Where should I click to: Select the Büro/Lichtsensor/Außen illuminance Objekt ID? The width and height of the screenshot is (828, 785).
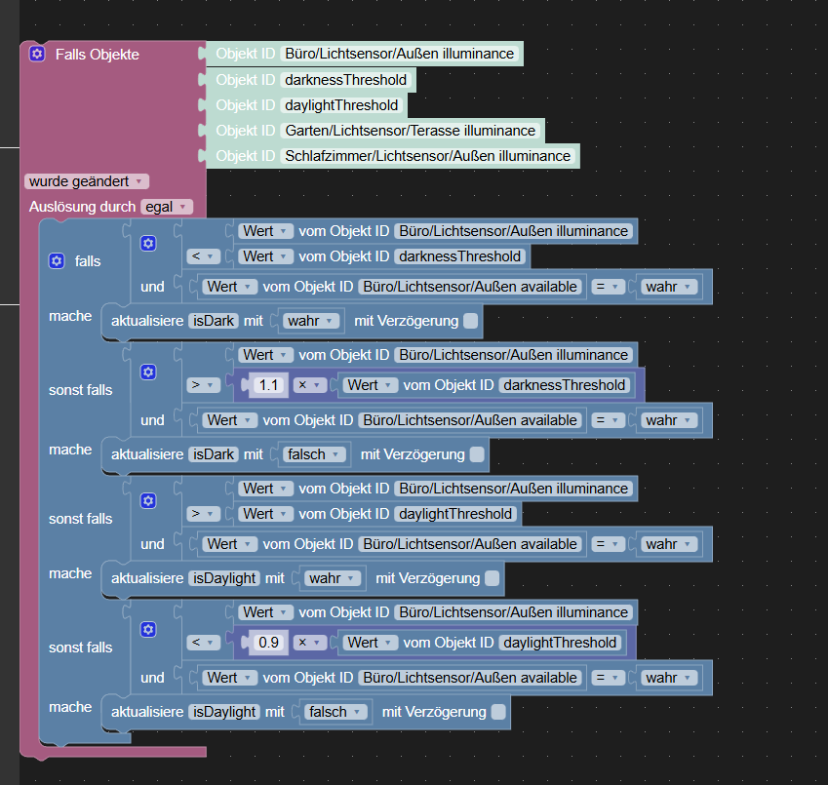coord(399,54)
